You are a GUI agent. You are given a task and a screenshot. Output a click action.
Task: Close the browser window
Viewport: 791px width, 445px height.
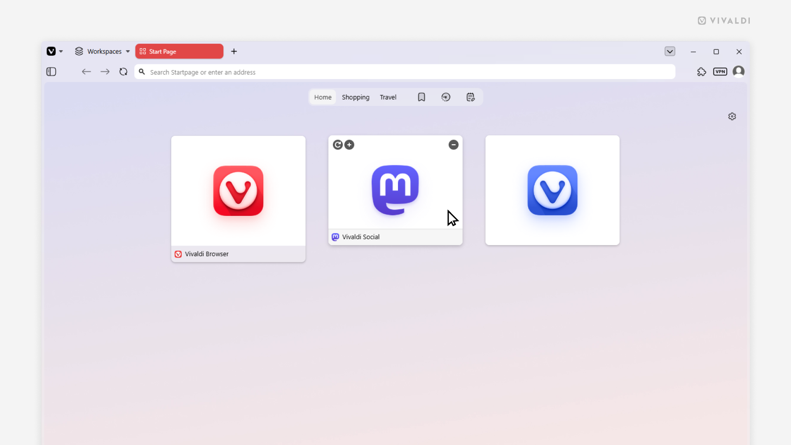(739, 52)
